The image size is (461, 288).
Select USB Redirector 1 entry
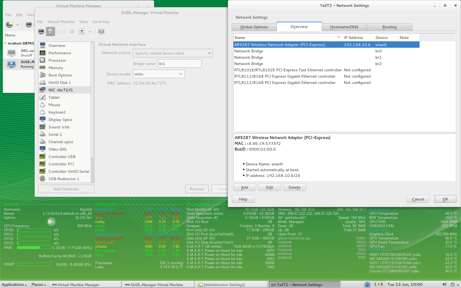tap(64, 179)
